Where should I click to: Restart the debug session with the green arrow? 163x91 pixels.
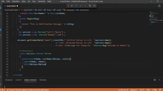[90, 6]
